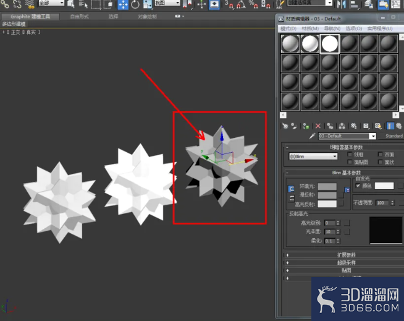404x321 pixels.
Task: Expand the 超级采样 rollout
Action: (x=346, y=263)
